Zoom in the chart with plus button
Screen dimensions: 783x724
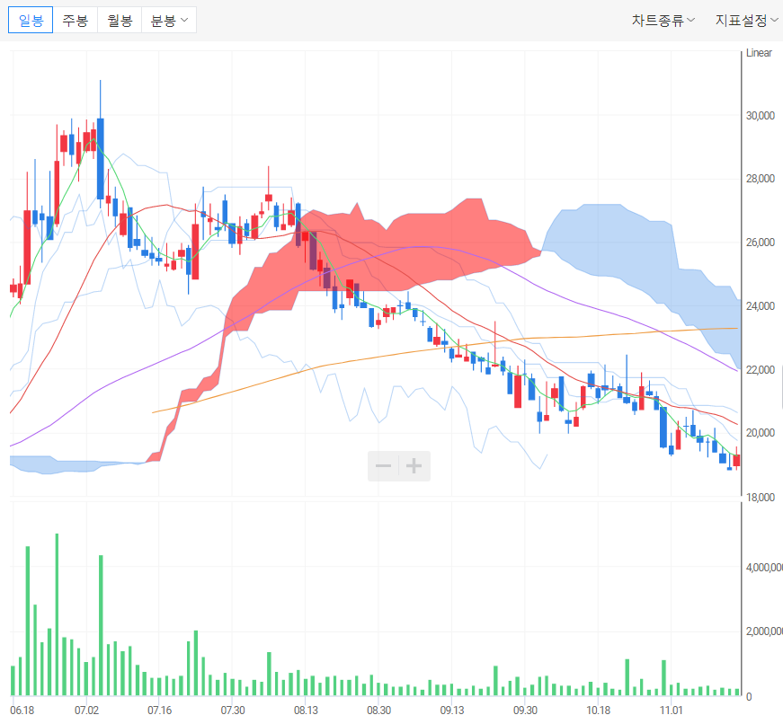point(414,466)
